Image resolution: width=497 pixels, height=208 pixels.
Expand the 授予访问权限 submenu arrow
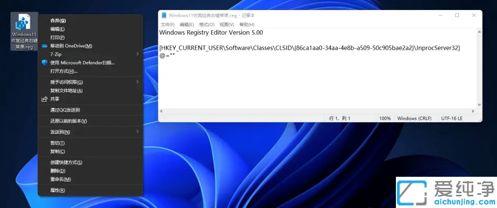[138, 82]
